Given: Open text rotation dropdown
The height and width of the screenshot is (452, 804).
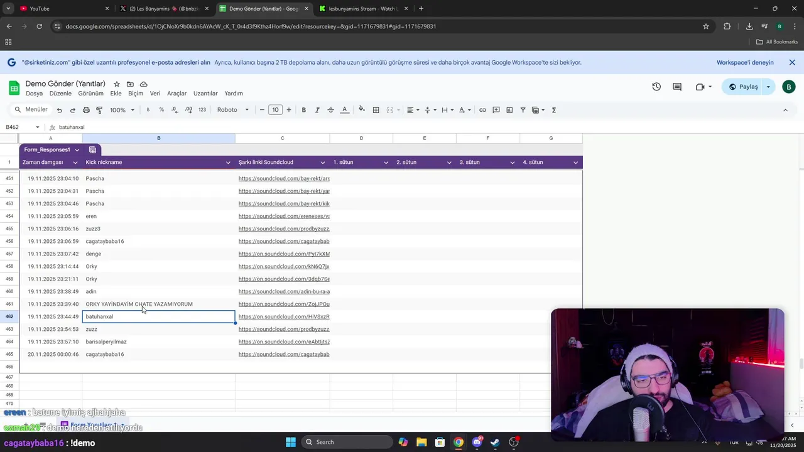Looking at the screenshot, I should (464, 110).
